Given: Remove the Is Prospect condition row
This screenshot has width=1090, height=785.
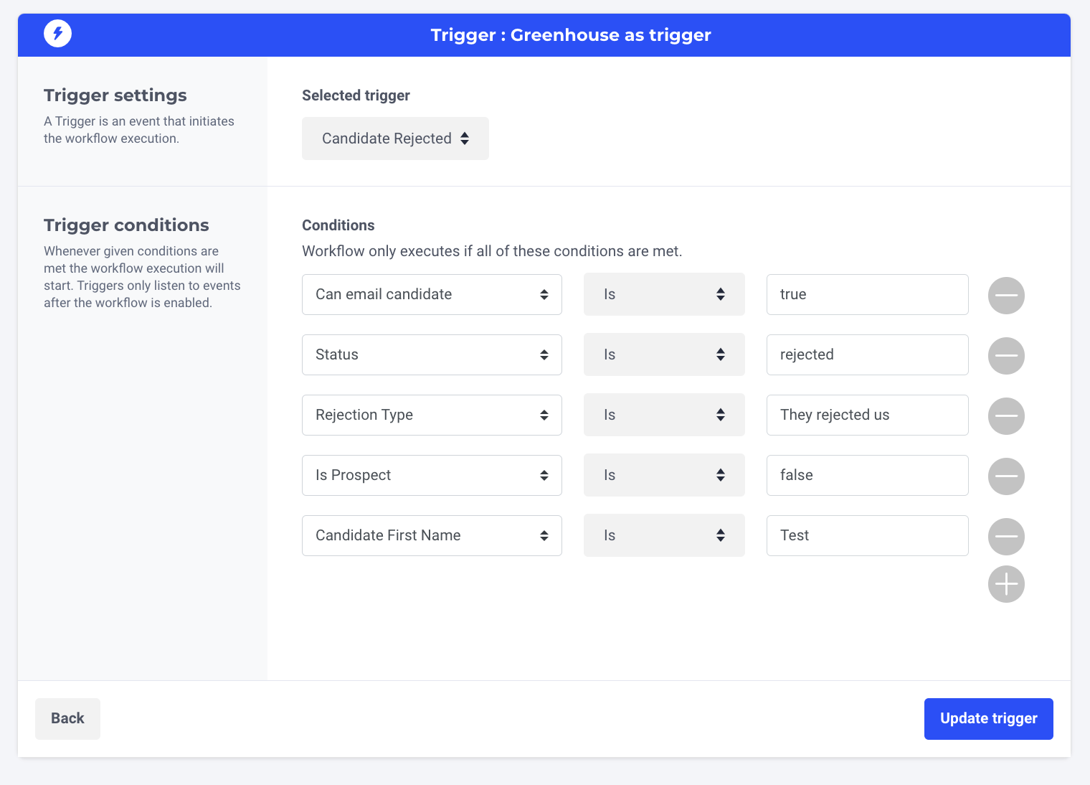Looking at the screenshot, I should tap(1006, 476).
